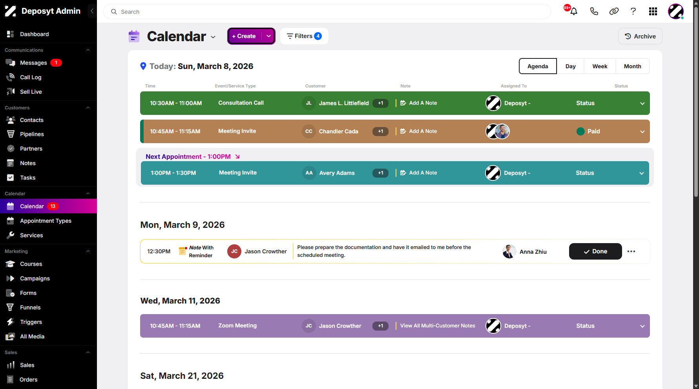Image resolution: width=699 pixels, height=389 pixels.
Task: Collapse the sidebar with the arrow icon
Action: 92,11
